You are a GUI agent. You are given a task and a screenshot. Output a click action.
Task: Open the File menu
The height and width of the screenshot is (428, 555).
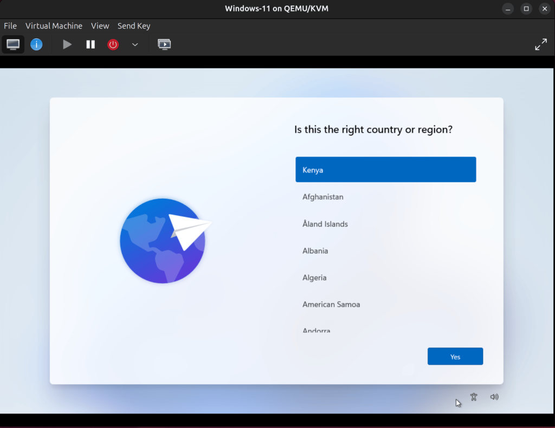[x=10, y=25]
